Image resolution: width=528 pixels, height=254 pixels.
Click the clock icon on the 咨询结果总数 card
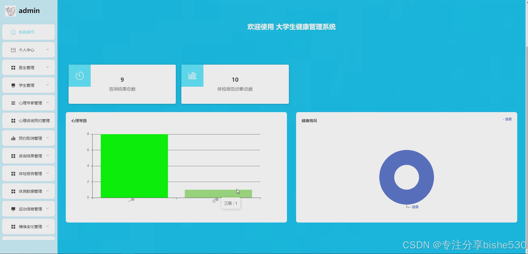(x=80, y=75)
